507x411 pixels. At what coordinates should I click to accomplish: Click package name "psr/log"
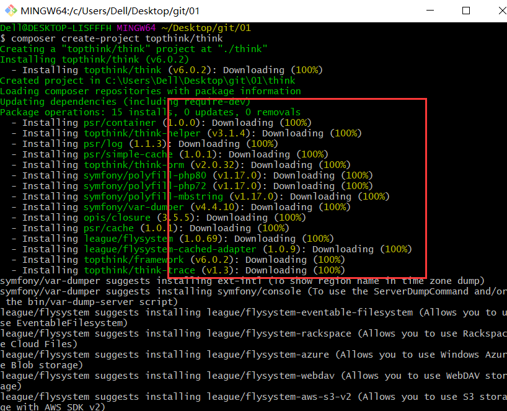(x=103, y=144)
